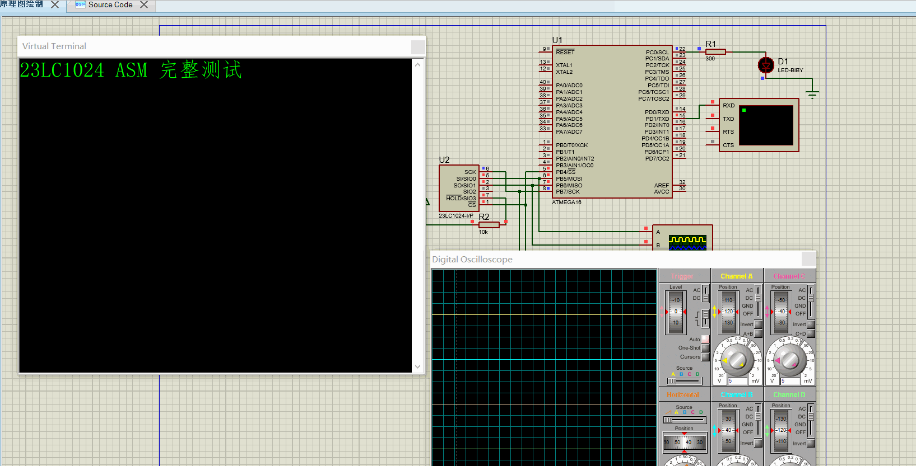Switch to the Source Code tab
The width and height of the screenshot is (916, 466).
click(x=110, y=5)
